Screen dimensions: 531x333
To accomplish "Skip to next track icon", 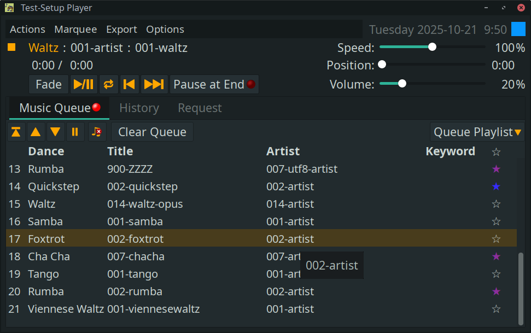I will [x=154, y=84].
